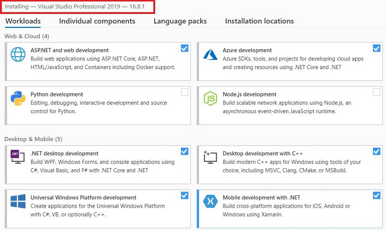Uncheck Desktop development with C++ checkbox

376,151
